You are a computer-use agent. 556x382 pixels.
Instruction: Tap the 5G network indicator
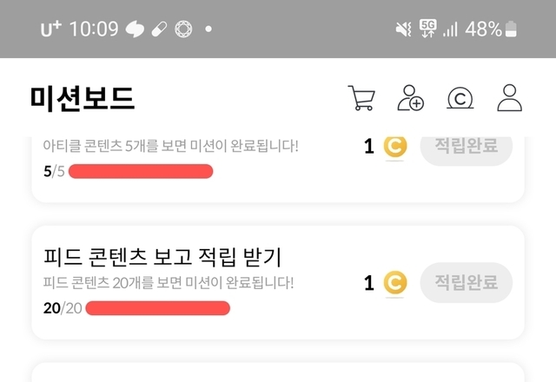(x=427, y=29)
